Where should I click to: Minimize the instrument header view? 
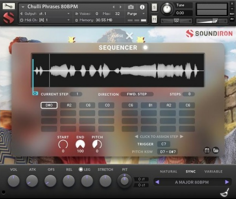pos(232,9)
